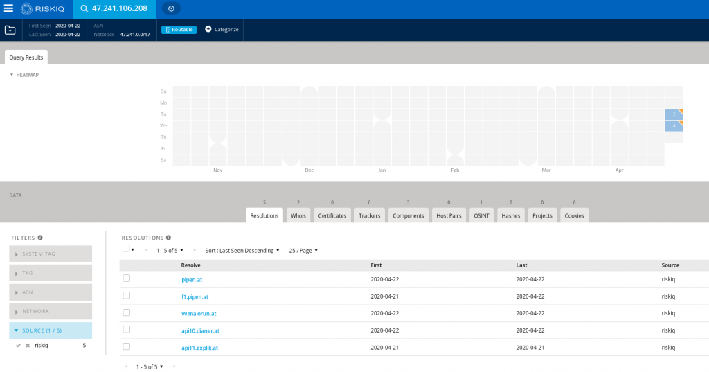Image resolution: width=709 pixels, height=372 pixels.
Task: Click the Source column header
Action: pyautogui.click(x=670, y=265)
